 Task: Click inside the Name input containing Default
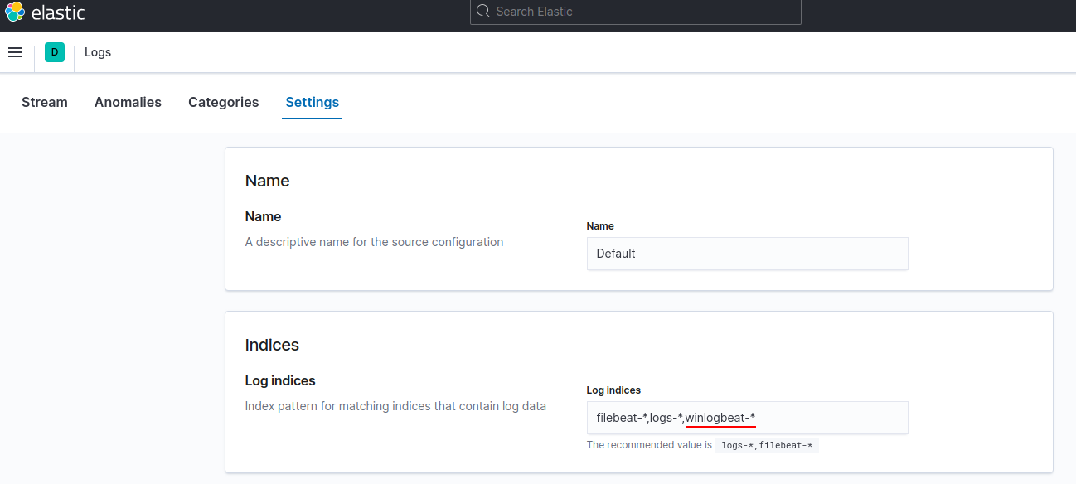tap(747, 253)
